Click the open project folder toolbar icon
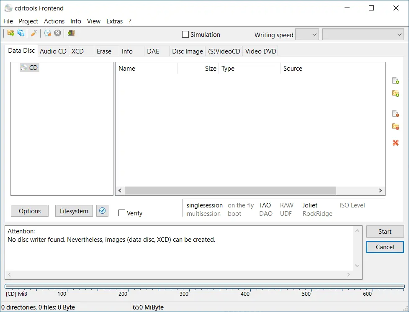409x312 pixels. [11, 33]
